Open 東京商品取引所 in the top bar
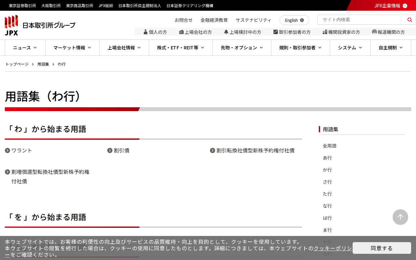The height and width of the screenshot is (260, 416). 80,6
